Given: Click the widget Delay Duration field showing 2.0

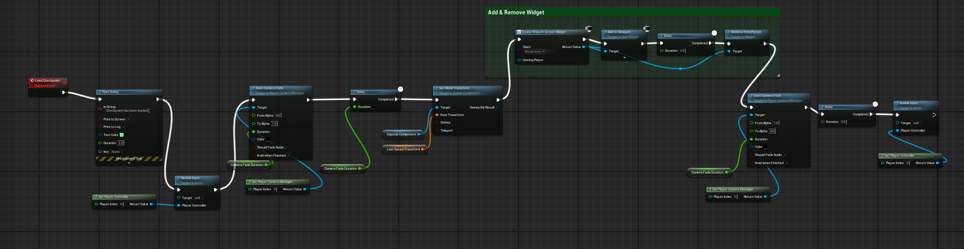Looking at the screenshot, I should point(683,51).
